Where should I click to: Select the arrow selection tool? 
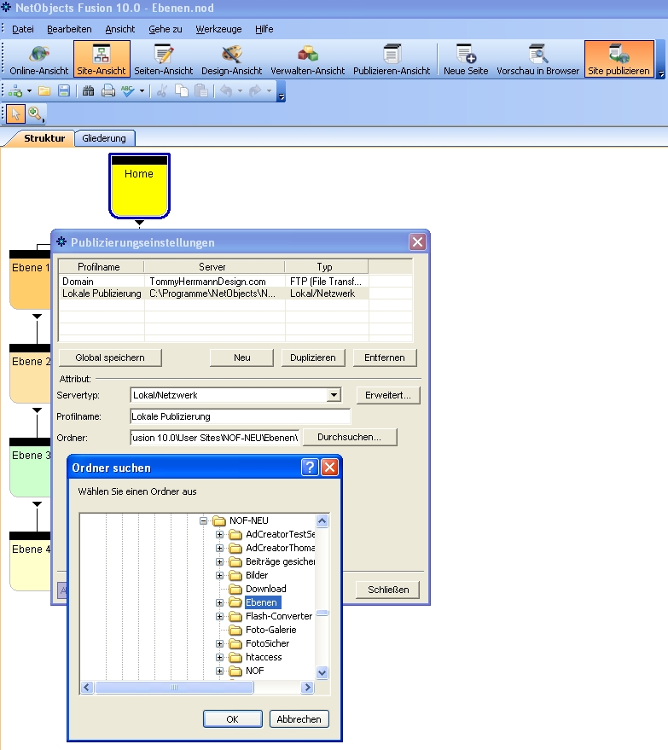tap(16, 113)
